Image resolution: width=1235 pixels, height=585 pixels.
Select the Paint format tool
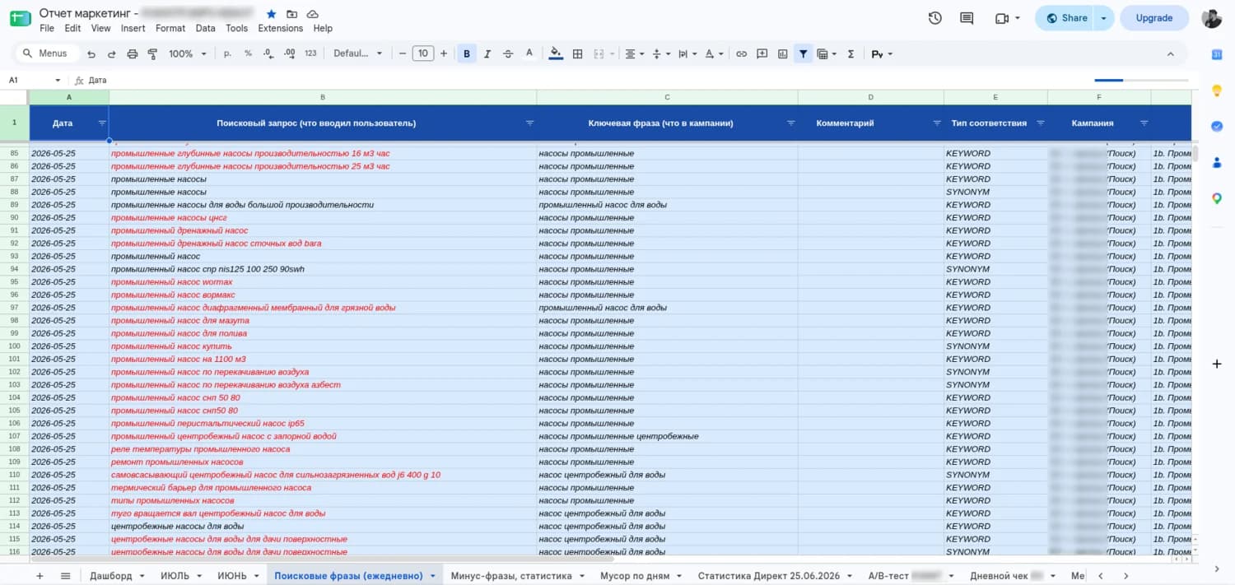coord(152,53)
